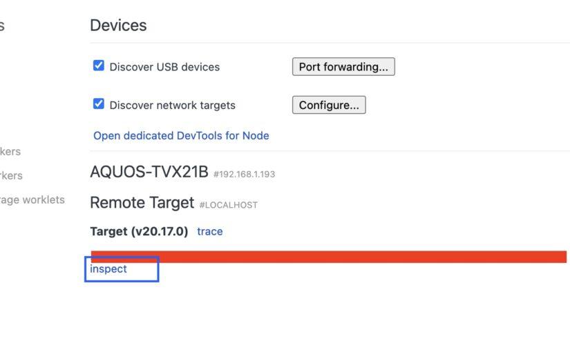Screen dimensions: 570x352
Task: Open the sidebar item ending in 'rage worklets'
Action: [32, 199]
